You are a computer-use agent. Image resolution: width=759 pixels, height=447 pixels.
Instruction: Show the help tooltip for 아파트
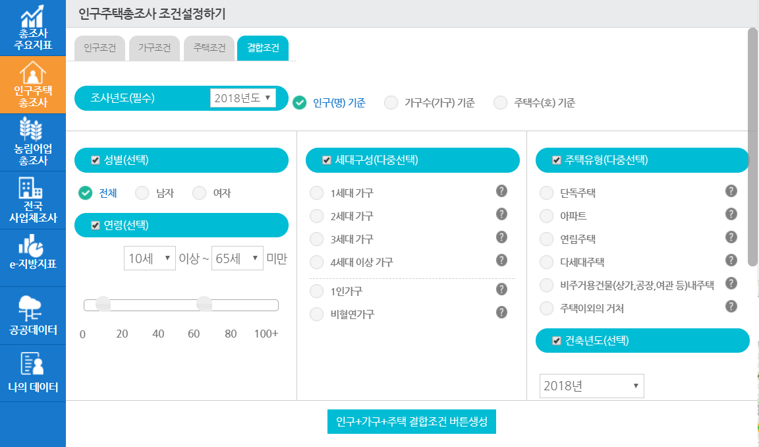click(730, 215)
